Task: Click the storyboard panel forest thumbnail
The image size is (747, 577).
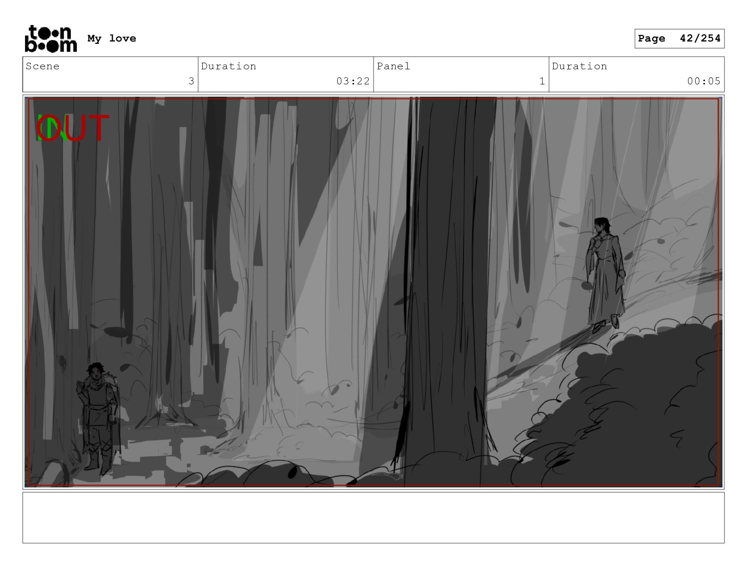Action: 373,292
